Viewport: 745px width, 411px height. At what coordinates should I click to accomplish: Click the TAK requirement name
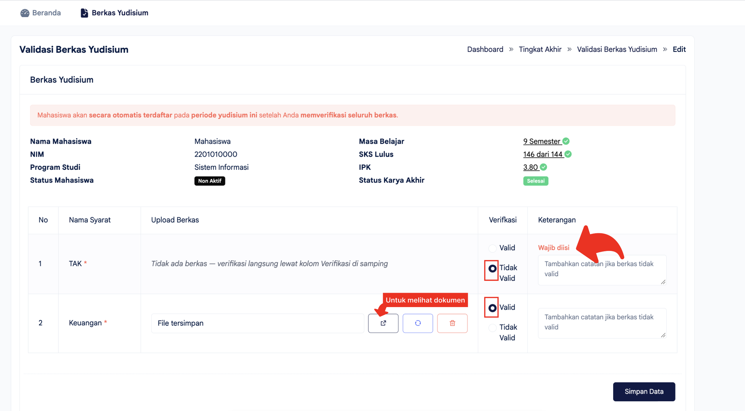[x=75, y=264]
